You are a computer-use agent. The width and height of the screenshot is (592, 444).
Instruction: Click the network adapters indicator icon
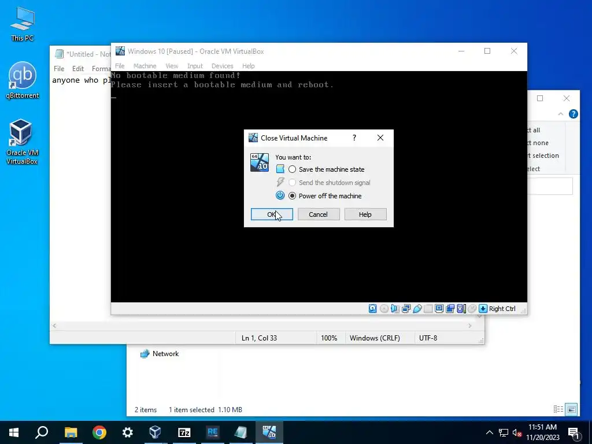[x=406, y=309]
